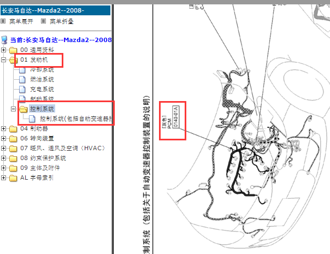Click the 菜单折叠 link text
This screenshot has height=254, width=330.
point(62,21)
